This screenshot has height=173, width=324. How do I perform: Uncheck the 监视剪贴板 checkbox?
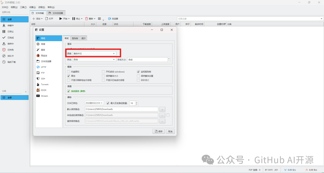click(x=138, y=71)
